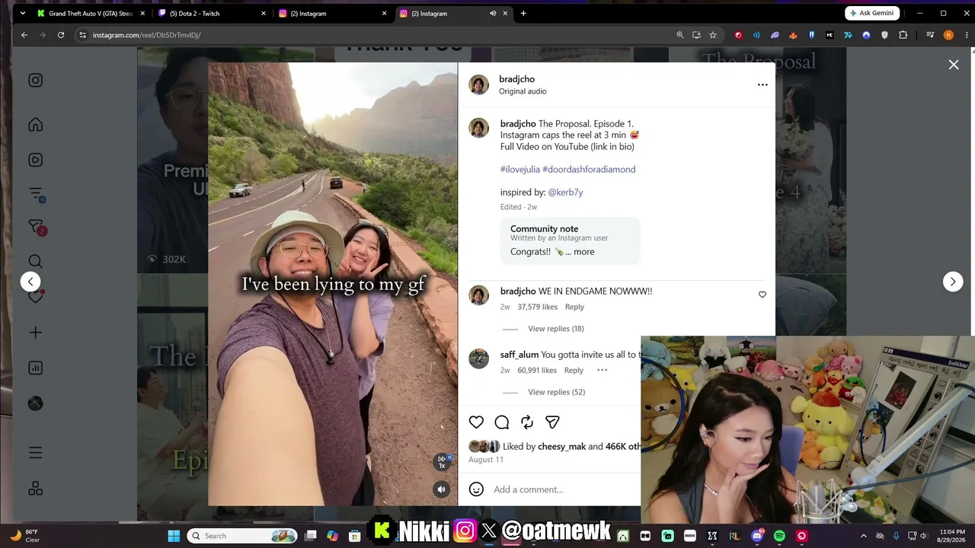The width and height of the screenshot is (975, 548).
Task: Open options for saff_alum's comment
Action: (x=602, y=371)
